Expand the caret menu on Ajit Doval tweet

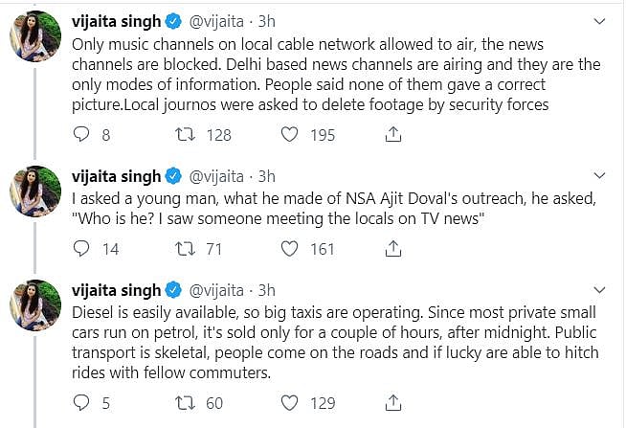[x=600, y=175]
